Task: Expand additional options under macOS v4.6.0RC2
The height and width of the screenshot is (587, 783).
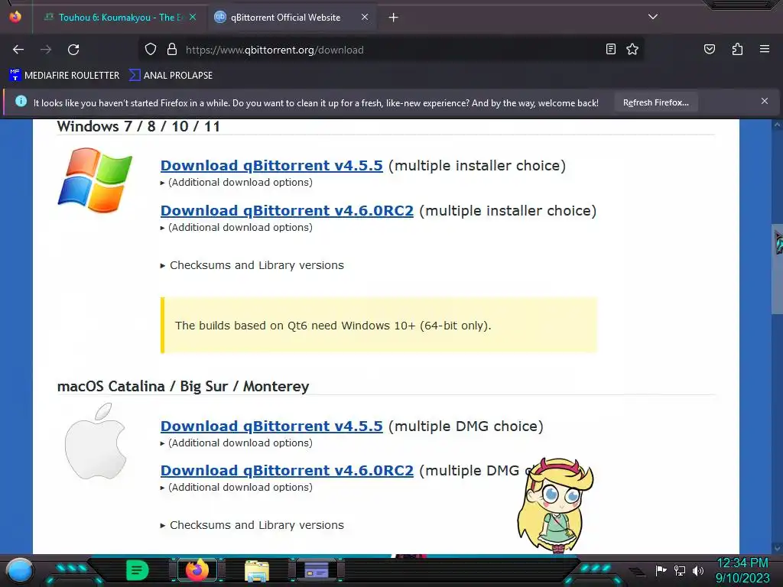Action: 237,488
